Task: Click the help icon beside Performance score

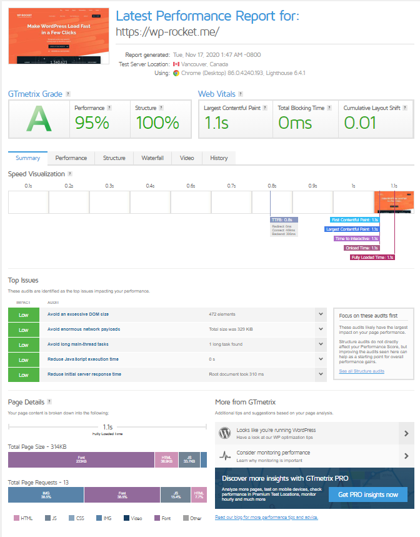Action: point(109,108)
